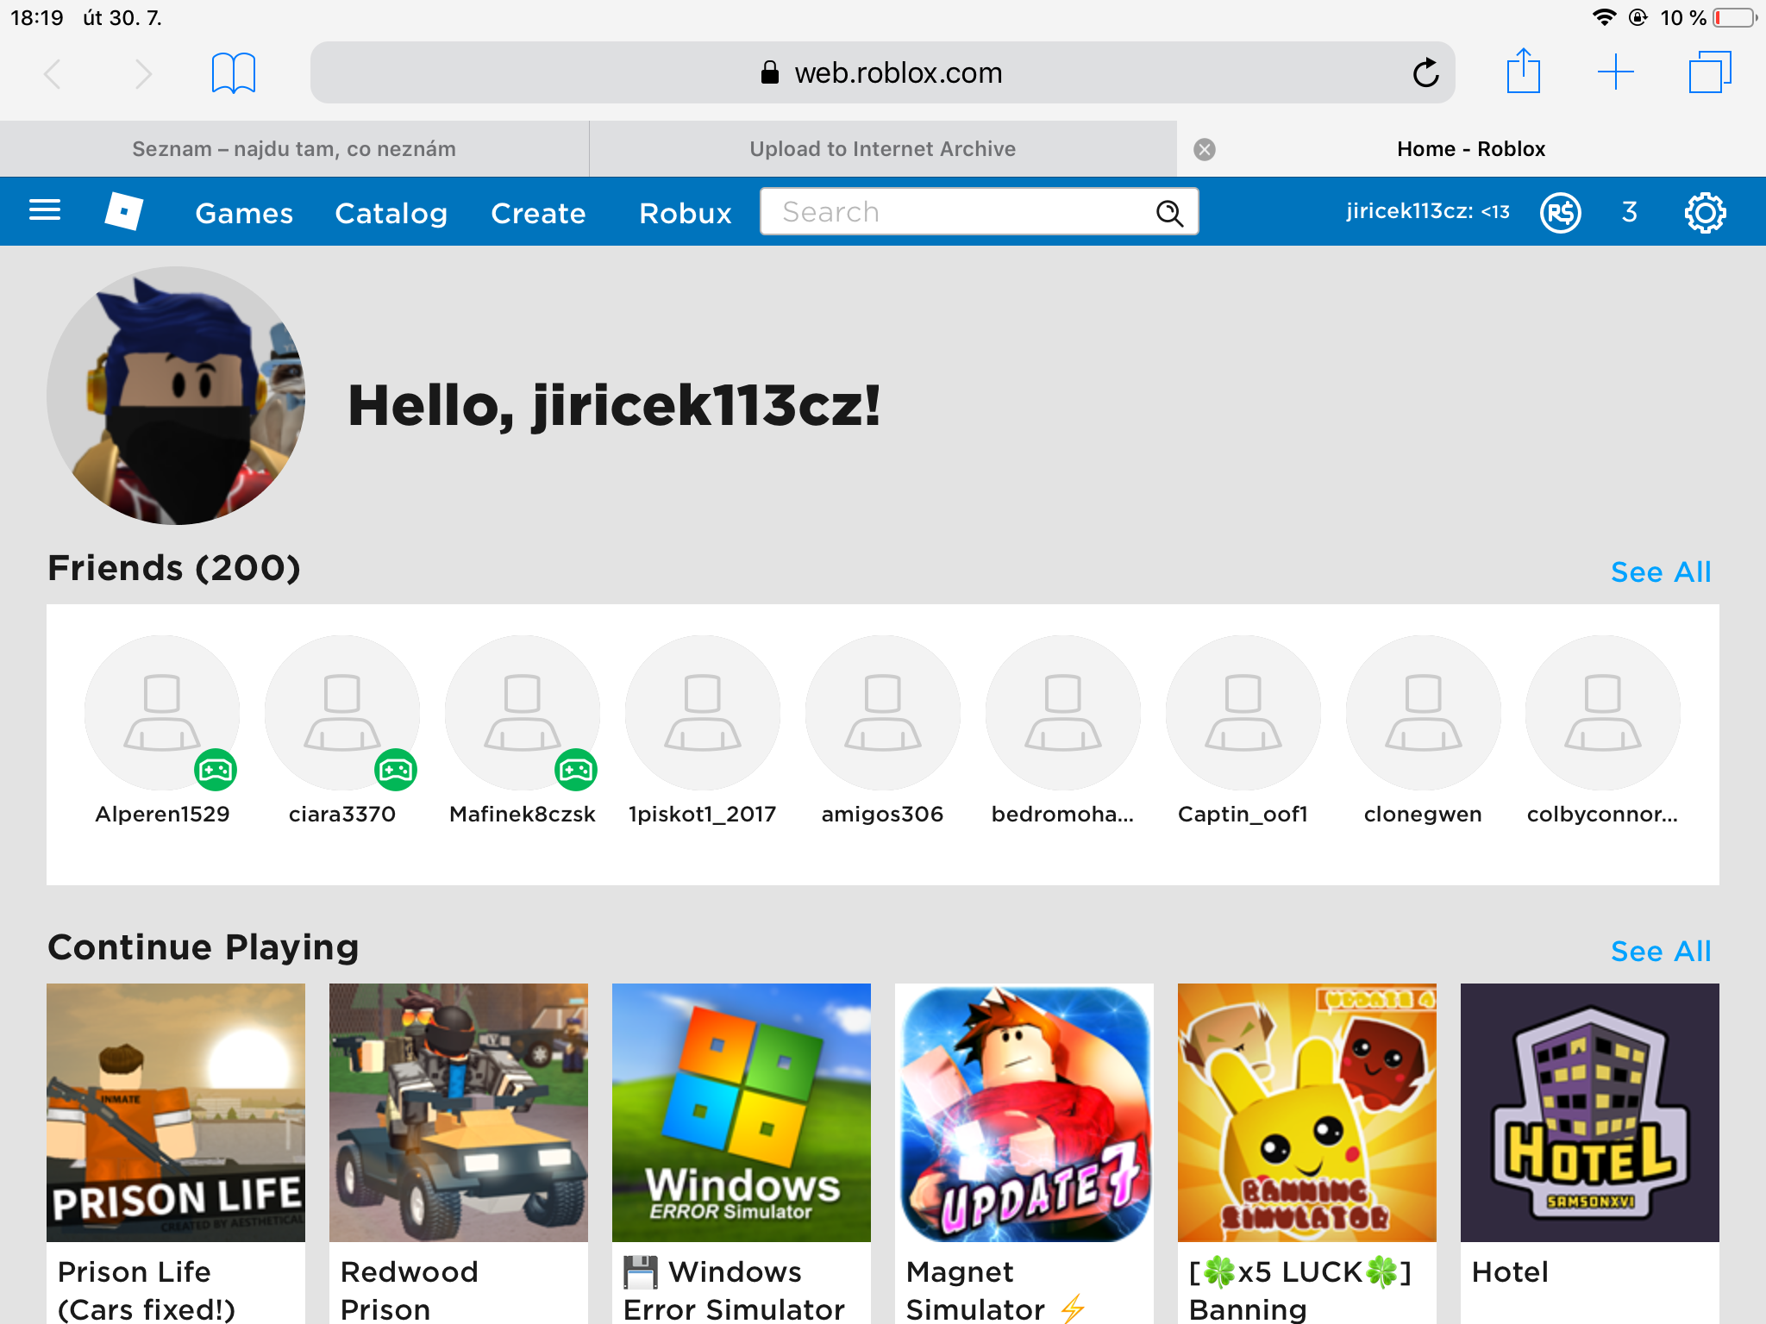Tap the battery indicator in status bar
This screenshot has width=1766, height=1324.
pos(1735,17)
